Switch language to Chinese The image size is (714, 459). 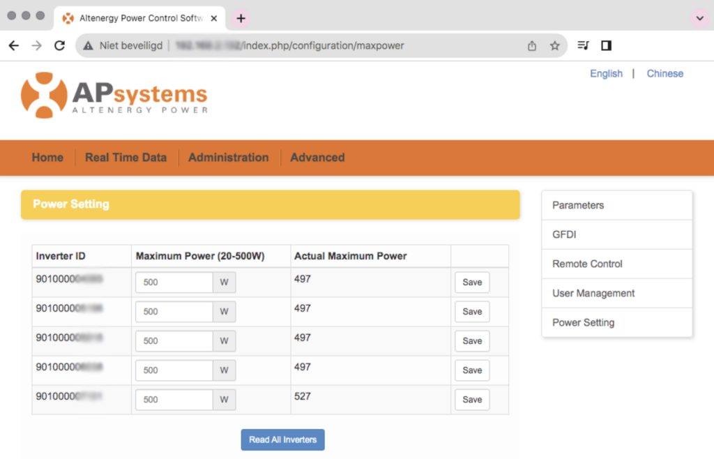(664, 73)
